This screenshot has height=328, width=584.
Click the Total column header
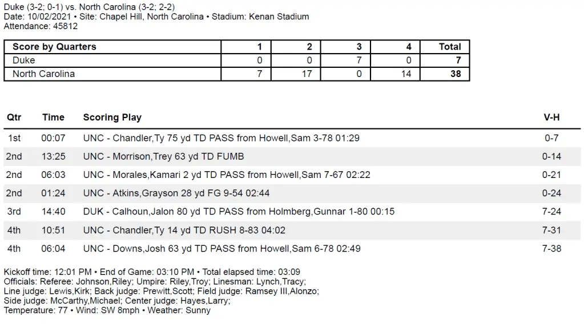[450, 47]
